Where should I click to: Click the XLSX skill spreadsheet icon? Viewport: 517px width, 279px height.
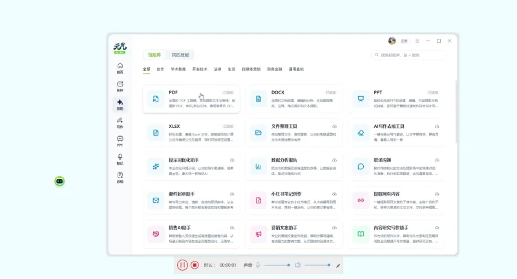point(156,133)
